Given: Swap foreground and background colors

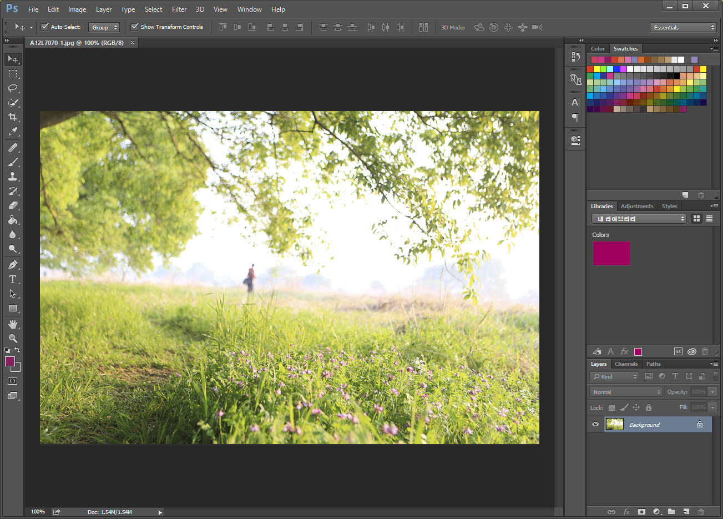Looking at the screenshot, I should click(18, 350).
